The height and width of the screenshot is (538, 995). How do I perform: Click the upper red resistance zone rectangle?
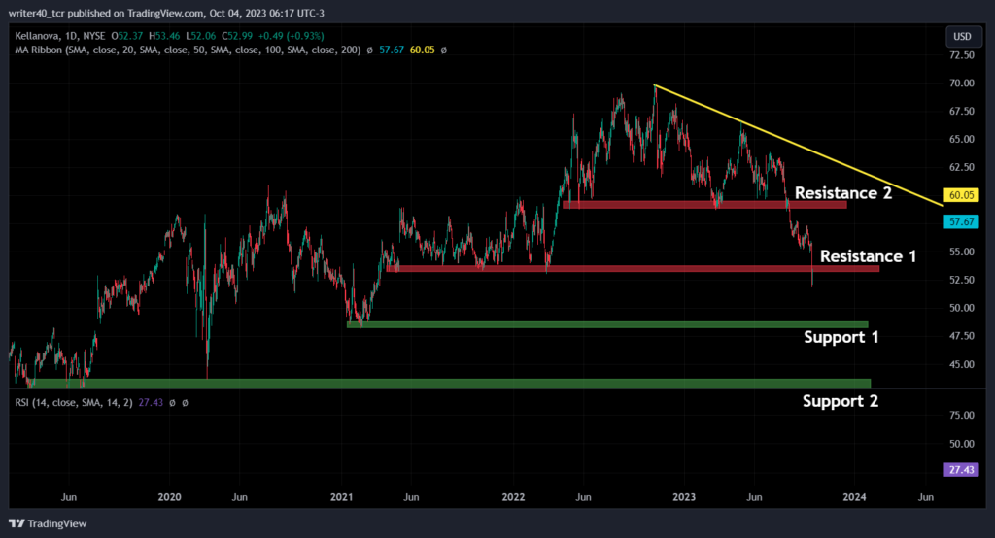pyautogui.click(x=704, y=205)
